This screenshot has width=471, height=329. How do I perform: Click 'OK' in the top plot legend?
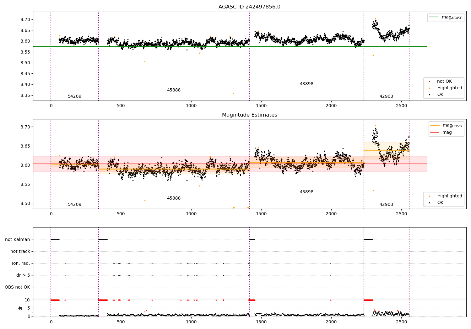coord(440,95)
